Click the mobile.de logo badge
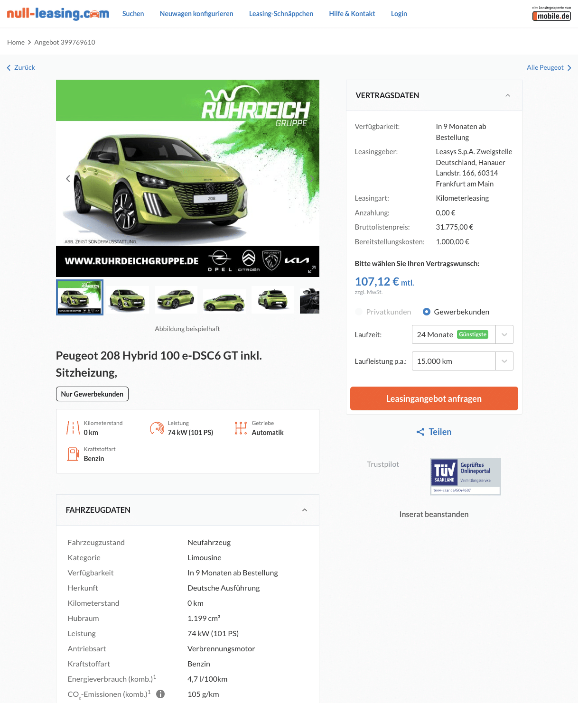The image size is (578, 703). [551, 14]
